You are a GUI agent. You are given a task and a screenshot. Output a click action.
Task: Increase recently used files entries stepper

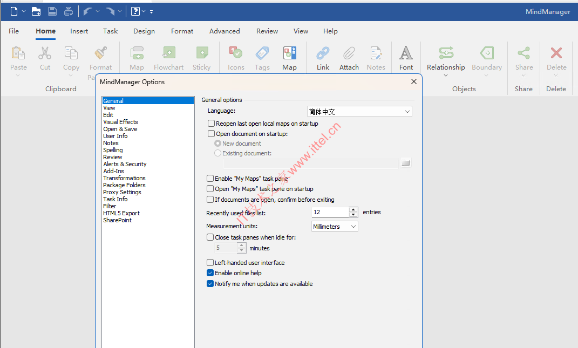pos(353,209)
